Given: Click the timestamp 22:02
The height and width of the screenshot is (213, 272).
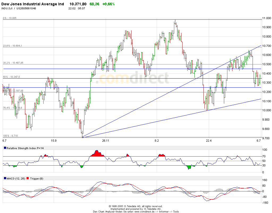Looking at the screenshot, I should coord(72,8).
